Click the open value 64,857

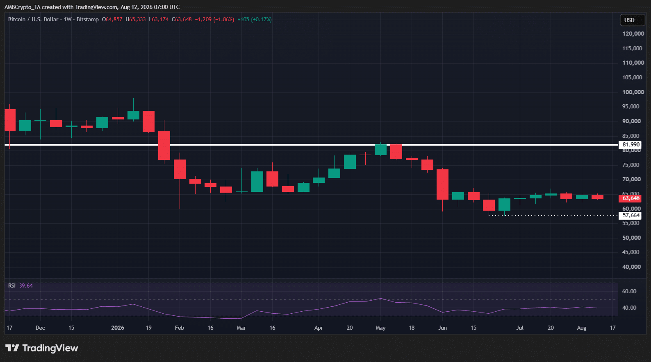point(114,19)
